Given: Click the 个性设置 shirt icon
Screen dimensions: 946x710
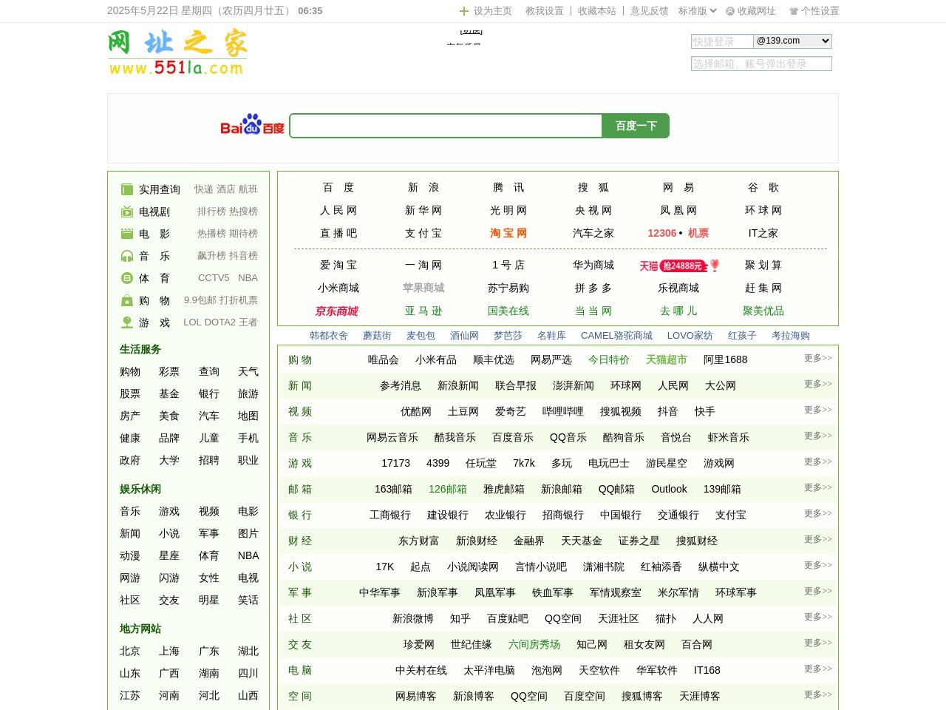Looking at the screenshot, I should click(794, 11).
